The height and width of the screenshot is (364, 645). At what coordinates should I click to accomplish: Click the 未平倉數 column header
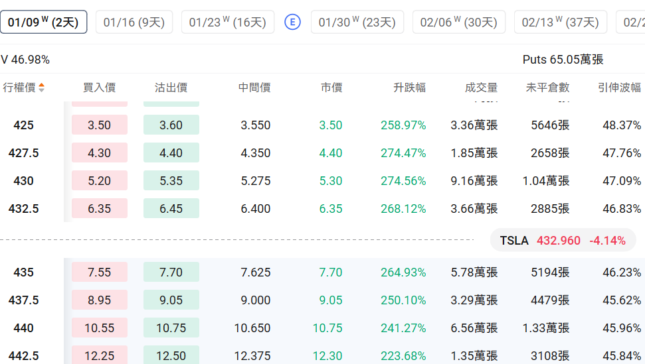(x=547, y=88)
